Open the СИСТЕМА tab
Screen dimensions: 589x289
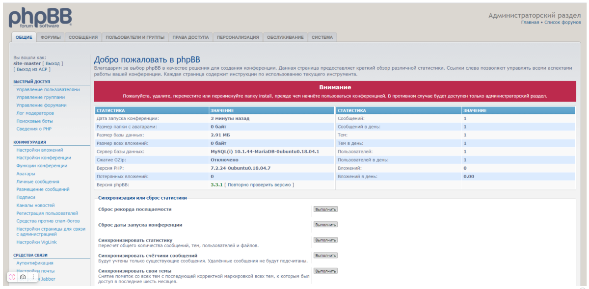pos(322,37)
